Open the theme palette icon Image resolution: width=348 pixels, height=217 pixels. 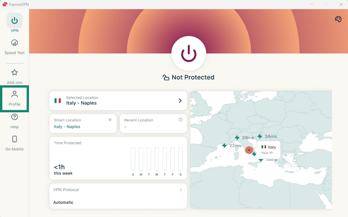338,19
